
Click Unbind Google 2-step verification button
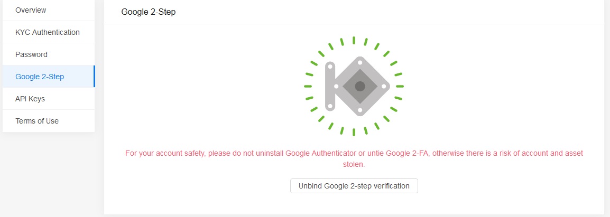(x=354, y=186)
